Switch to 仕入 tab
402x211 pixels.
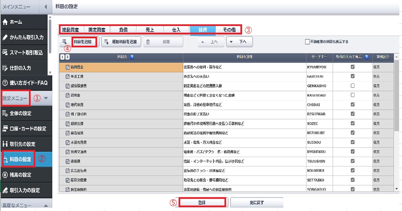[176, 30]
